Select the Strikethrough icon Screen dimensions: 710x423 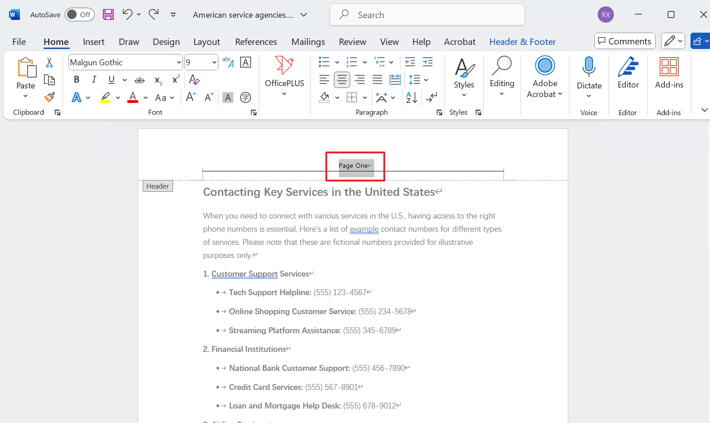tap(139, 79)
